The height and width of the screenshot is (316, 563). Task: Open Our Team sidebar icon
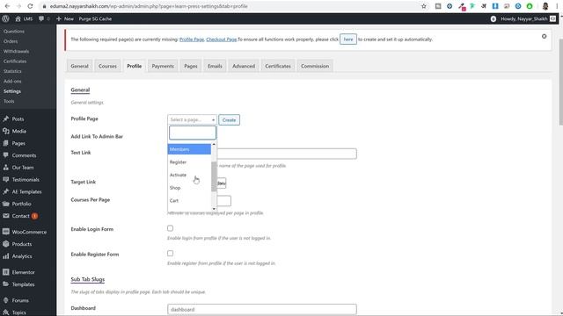point(6,168)
